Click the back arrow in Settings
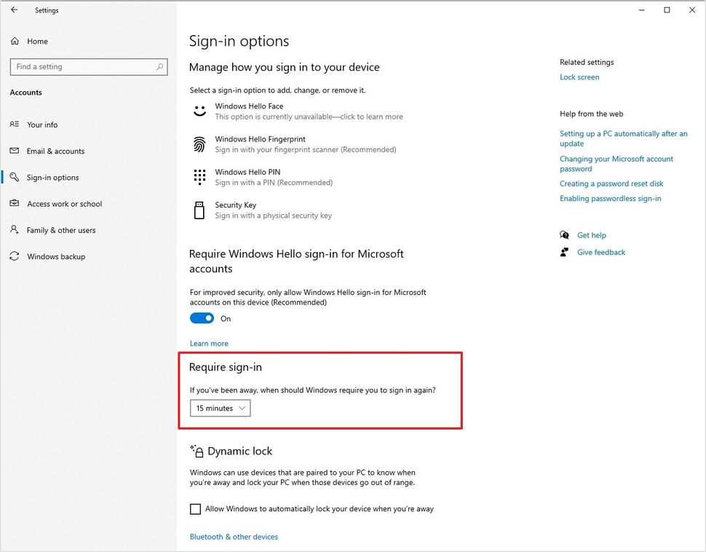The width and height of the screenshot is (706, 552). tap(15, 10)
